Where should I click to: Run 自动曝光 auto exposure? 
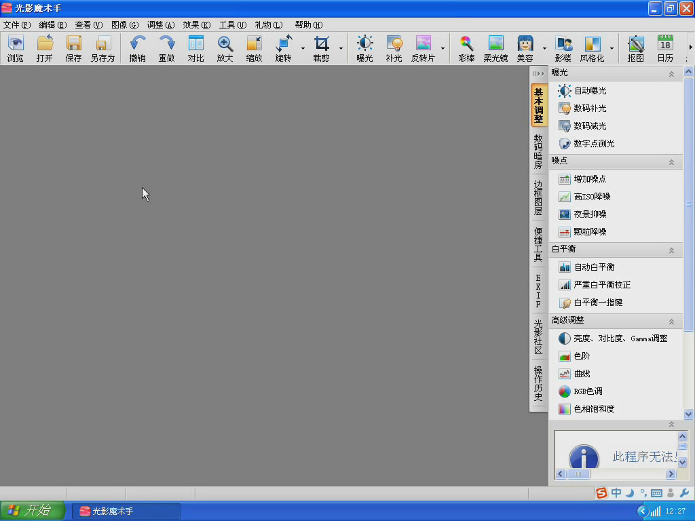tap(582, 91)
